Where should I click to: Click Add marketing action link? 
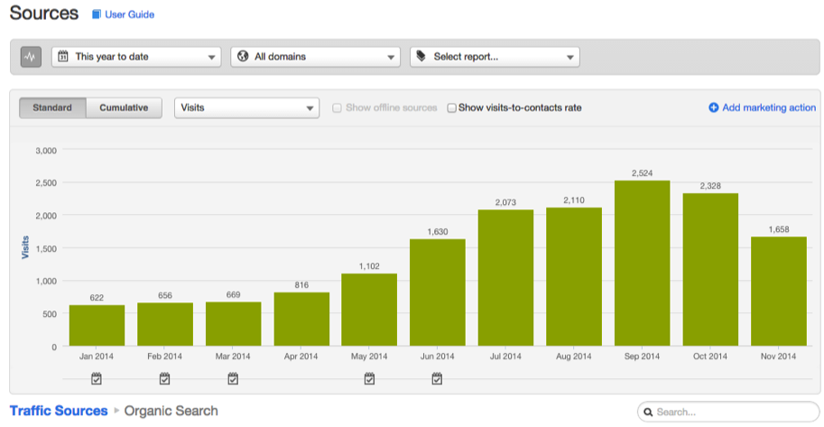coord(769,107)
